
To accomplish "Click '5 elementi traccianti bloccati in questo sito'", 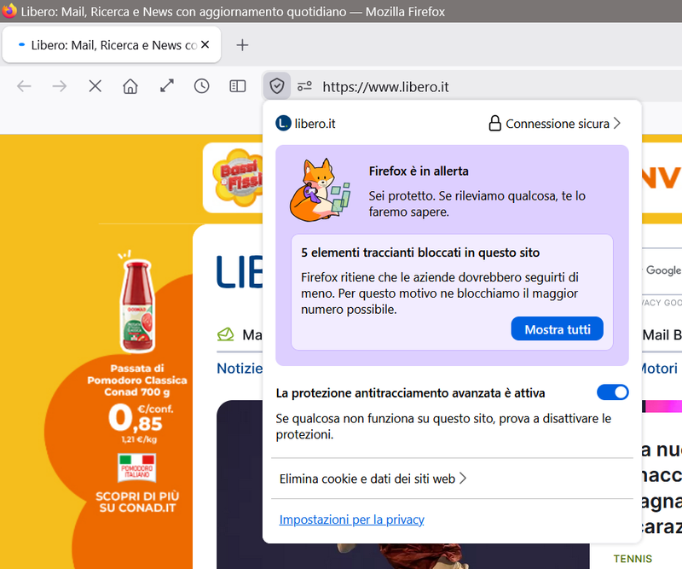I will (x=420, y=253).
